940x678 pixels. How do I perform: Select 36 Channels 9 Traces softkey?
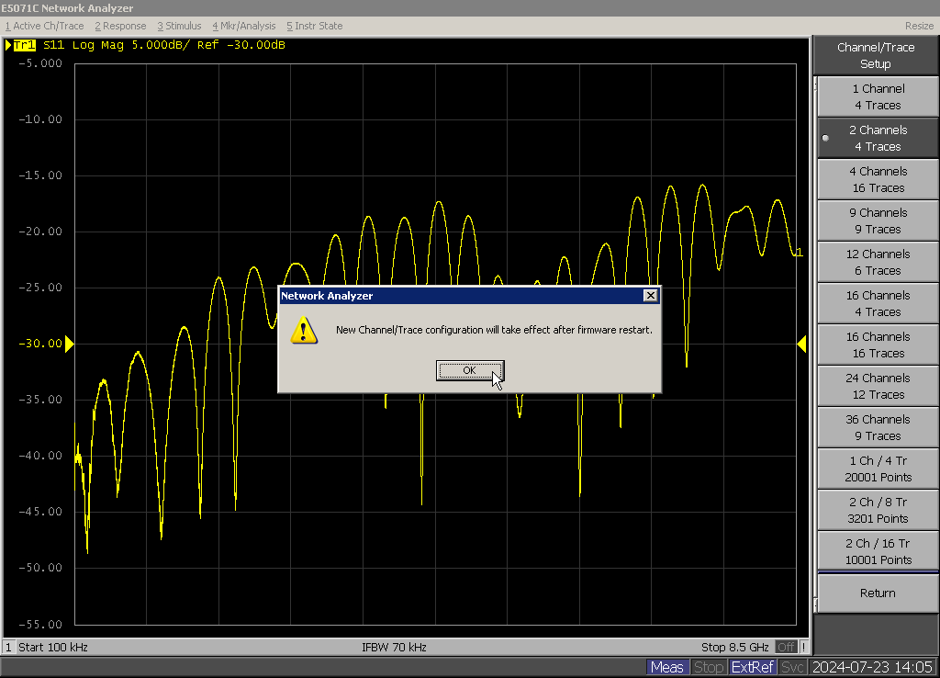(x=877, y=428)
